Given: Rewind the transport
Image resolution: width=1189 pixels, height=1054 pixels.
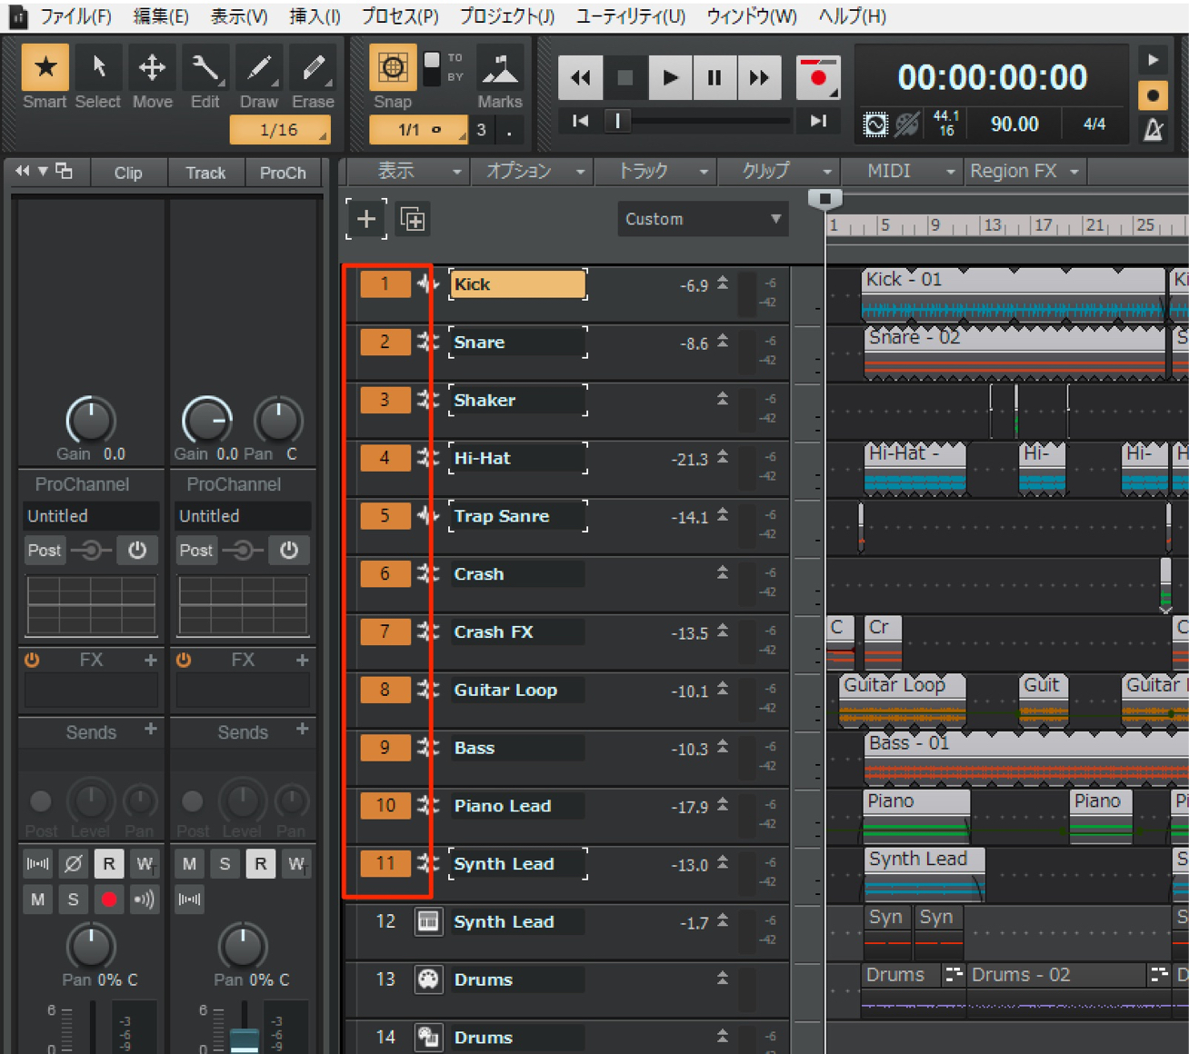Looking at the screenshot, I should tap(580, 78).
